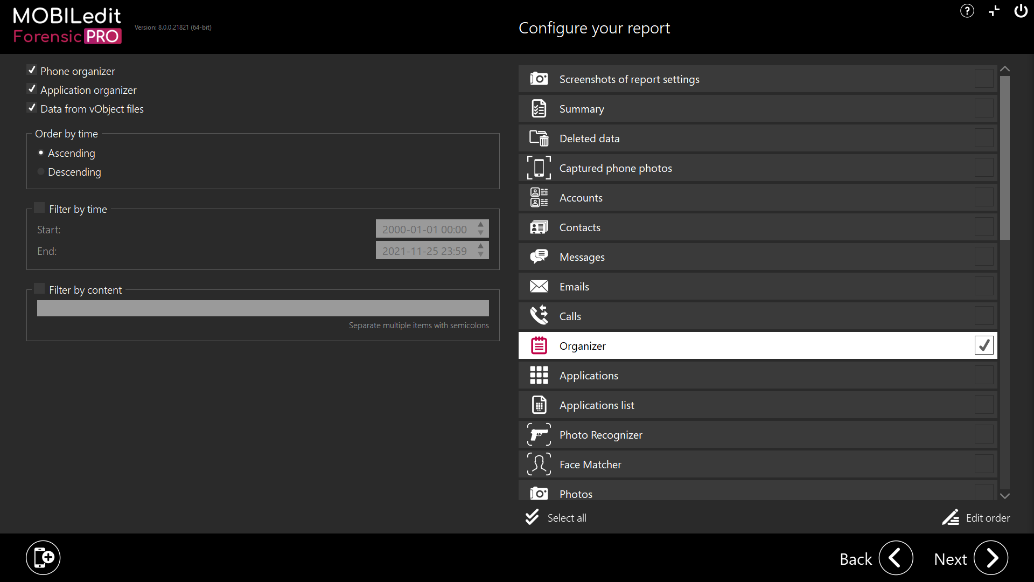Click the add phone icon at bottom left
This screenshot has width=1034, height=582.
[43, 558]
